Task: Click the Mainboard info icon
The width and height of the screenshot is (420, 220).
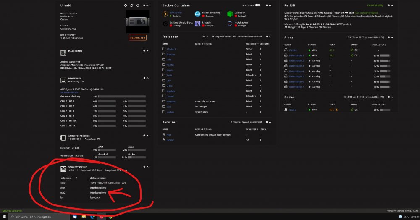Action: [x=144, y=50]
